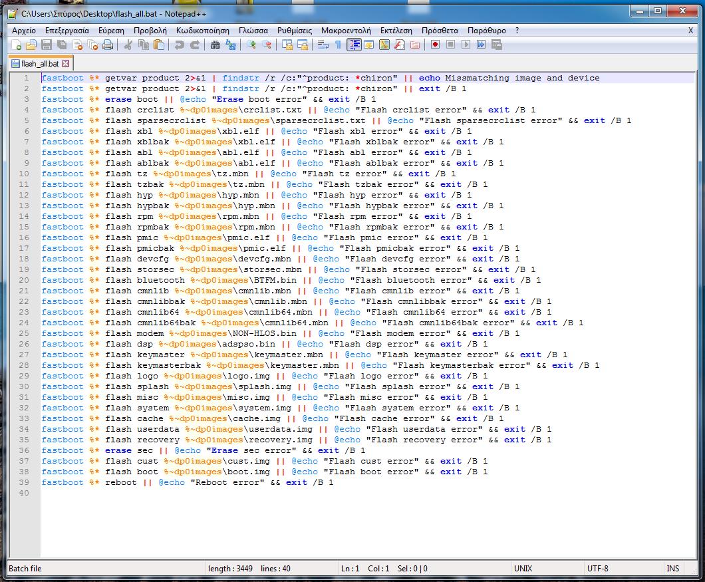Image resolution: width=705 pixels, height=582 pixels.
Task: Click the Save file toolbar icon
Action: point(47,45)
